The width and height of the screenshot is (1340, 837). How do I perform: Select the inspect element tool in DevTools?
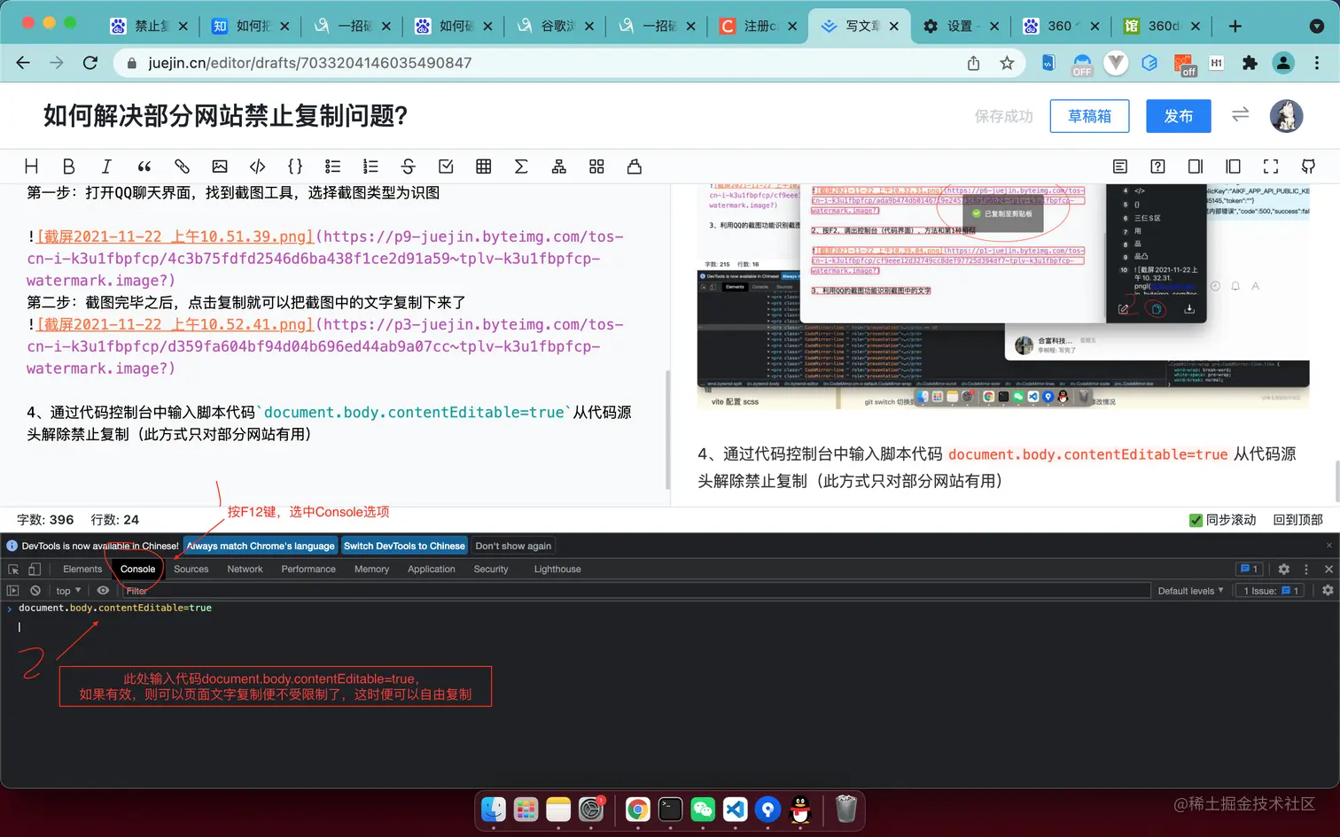click(15, 569)
